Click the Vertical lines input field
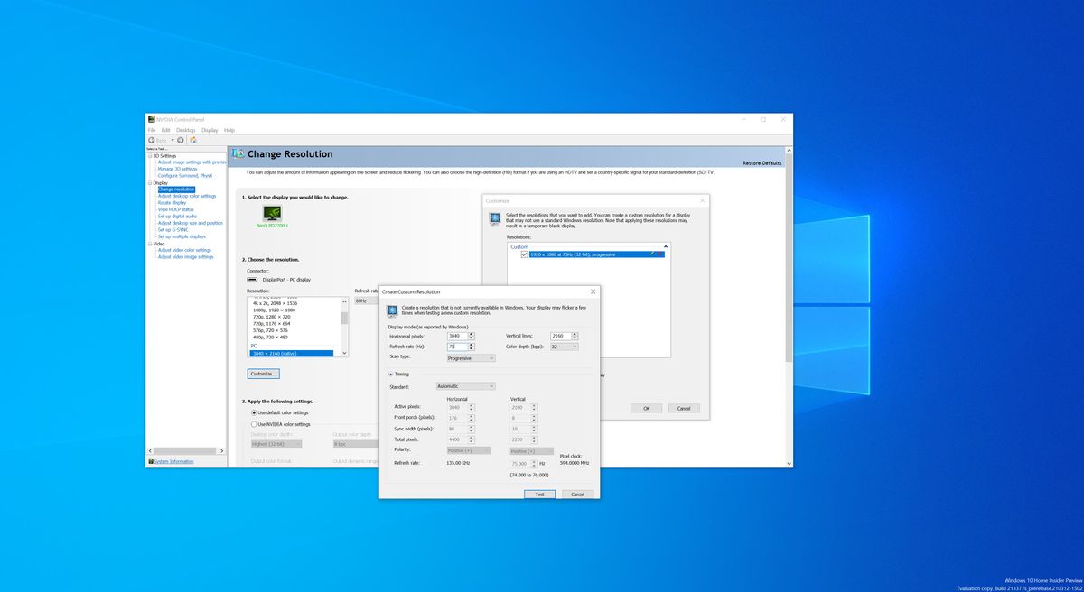This screenshot has width=1084, height=592. point(561,336)
